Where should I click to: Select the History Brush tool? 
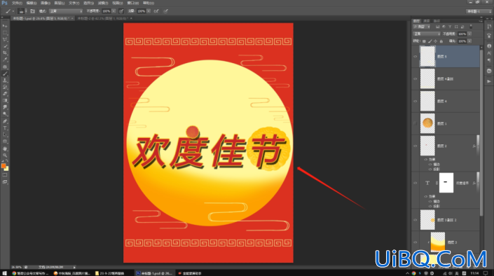[x=5, y=88]
